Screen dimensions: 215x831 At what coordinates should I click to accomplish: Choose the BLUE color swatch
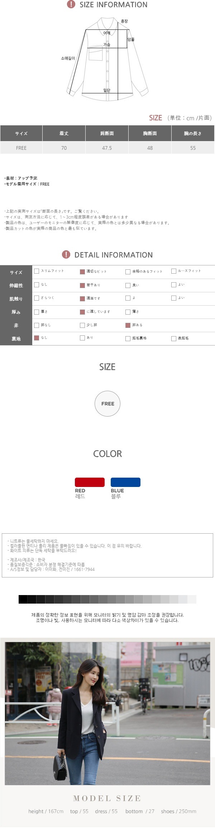point(125,482)
